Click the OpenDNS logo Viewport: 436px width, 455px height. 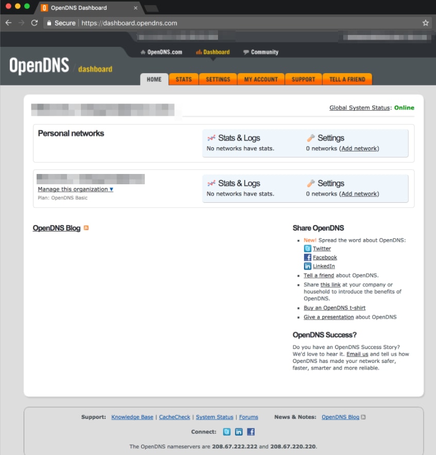point(39,65)
